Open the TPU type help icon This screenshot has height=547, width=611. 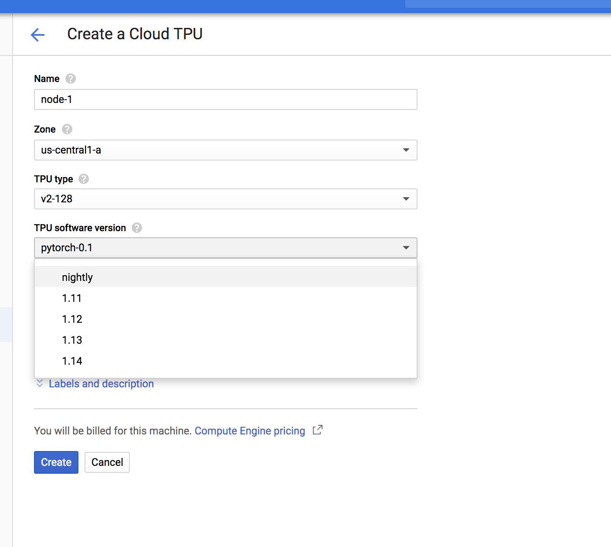pos(84,179)
